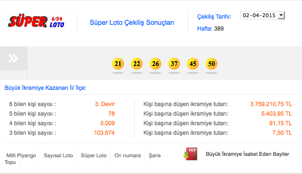Screen dimensions: 302x174
Task: Open the Milli Piyango tab
Action: pos(21,155)
